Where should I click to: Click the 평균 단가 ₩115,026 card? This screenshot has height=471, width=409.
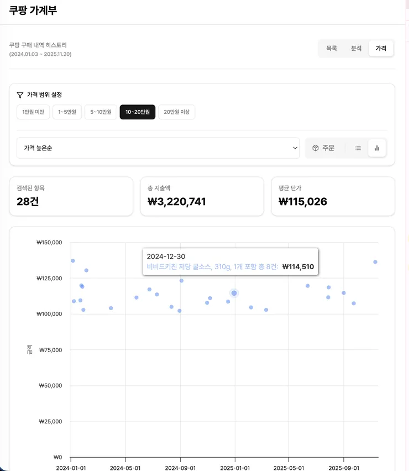coord(333,196)
